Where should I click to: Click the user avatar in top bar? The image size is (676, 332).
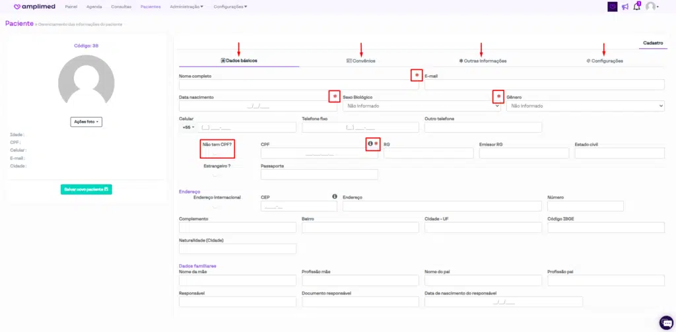pos(651,7)
